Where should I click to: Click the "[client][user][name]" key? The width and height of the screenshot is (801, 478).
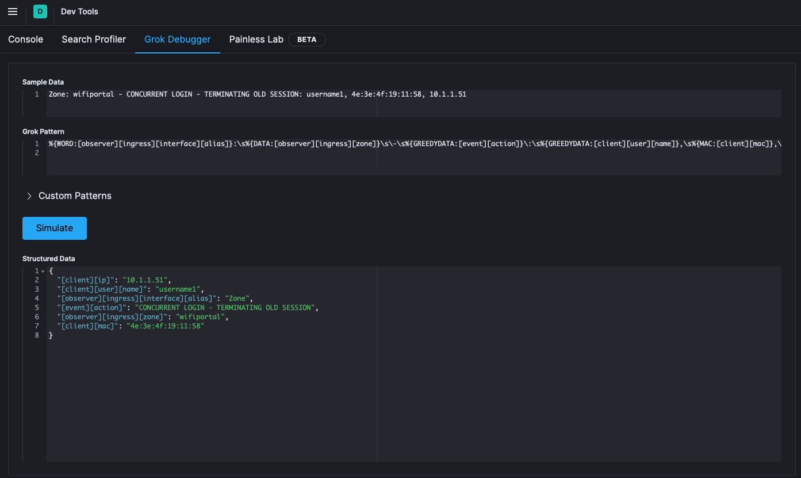pyautogui.click(x=102, y=289)
